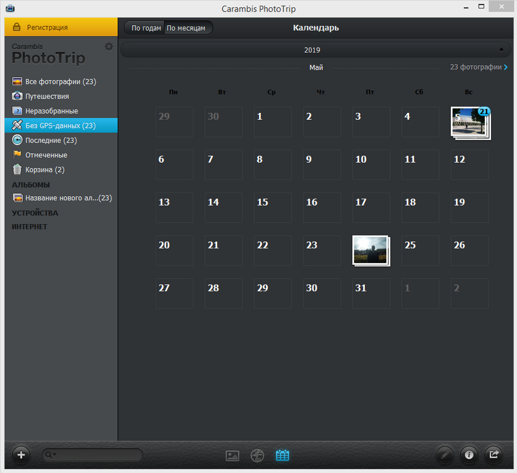Select day 27 in calendar
The image size is (517, 473).
[x=175, y=294]
